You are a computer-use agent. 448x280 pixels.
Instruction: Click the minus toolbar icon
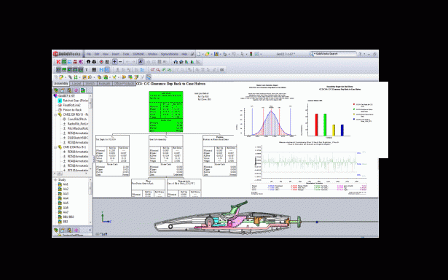tap(120, 61)
